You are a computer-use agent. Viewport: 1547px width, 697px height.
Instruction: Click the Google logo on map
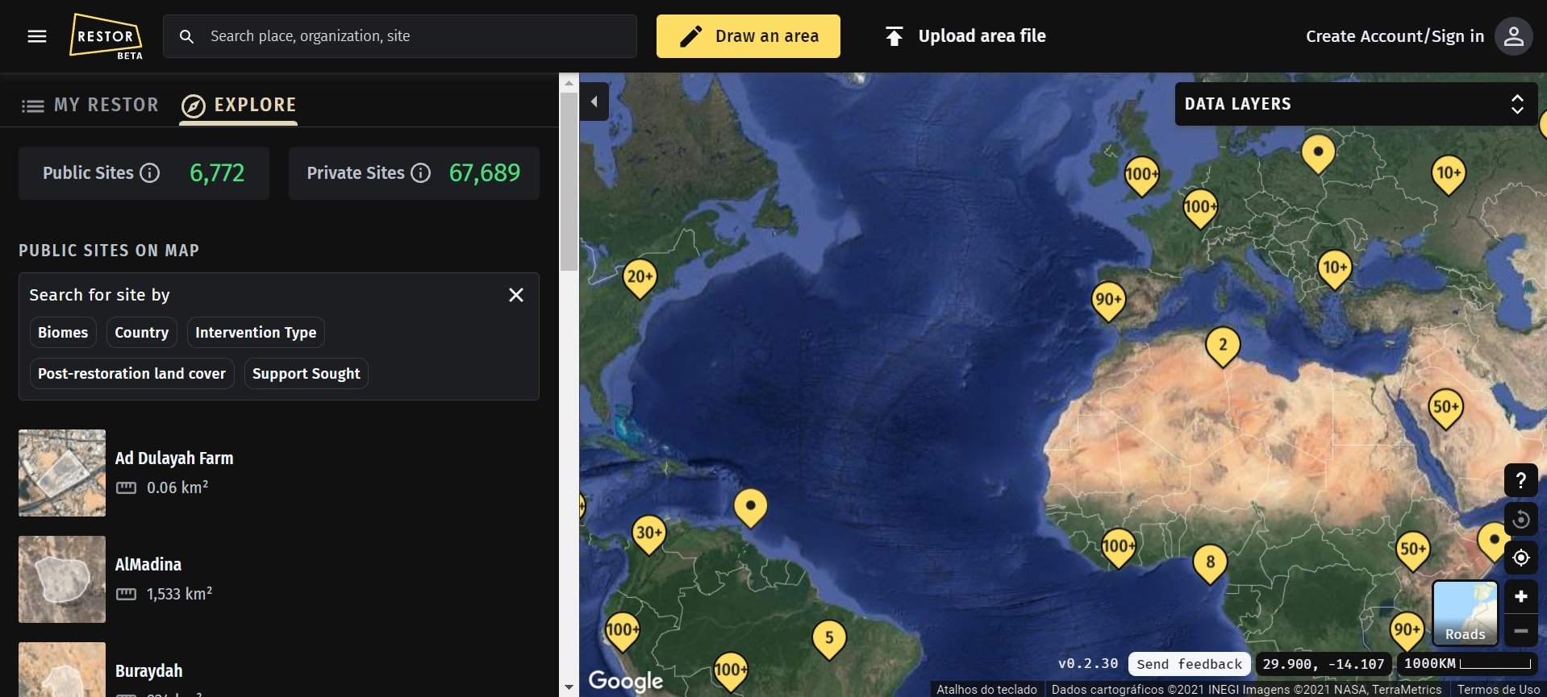(x=626, y=681)
